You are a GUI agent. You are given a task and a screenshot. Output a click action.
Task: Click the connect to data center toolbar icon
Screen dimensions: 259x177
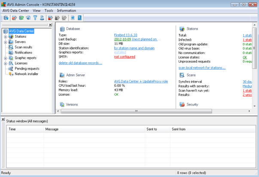coord(6,18)
